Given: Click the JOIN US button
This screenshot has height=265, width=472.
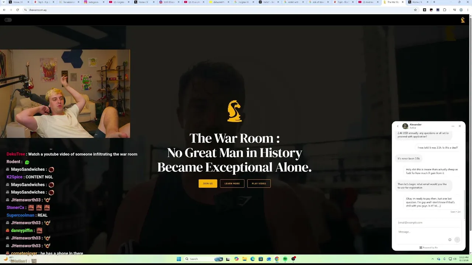Looking at the screenshot, I should tap(208, 183).
